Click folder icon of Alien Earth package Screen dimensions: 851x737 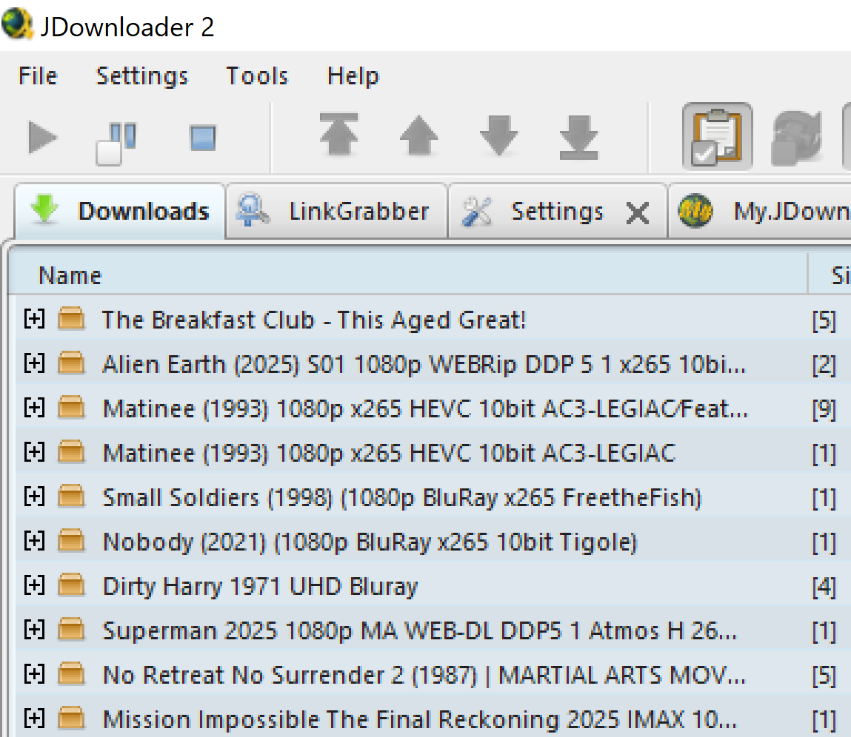click(71, 363)
